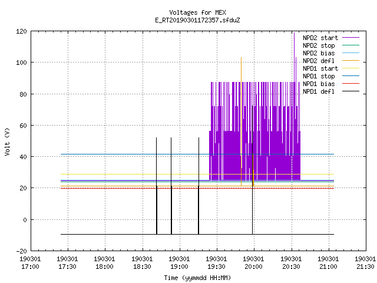Click the yellow NPD1 start legend line

350,68
